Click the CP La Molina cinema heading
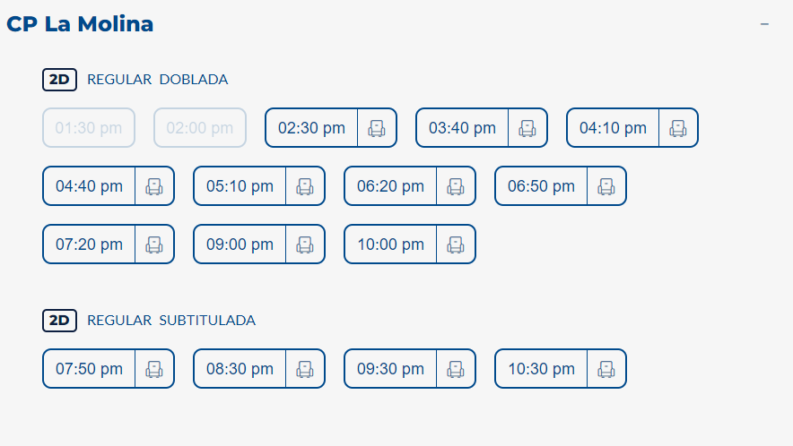The width and height of the screenshot is (793, 446). click(80, 24)
